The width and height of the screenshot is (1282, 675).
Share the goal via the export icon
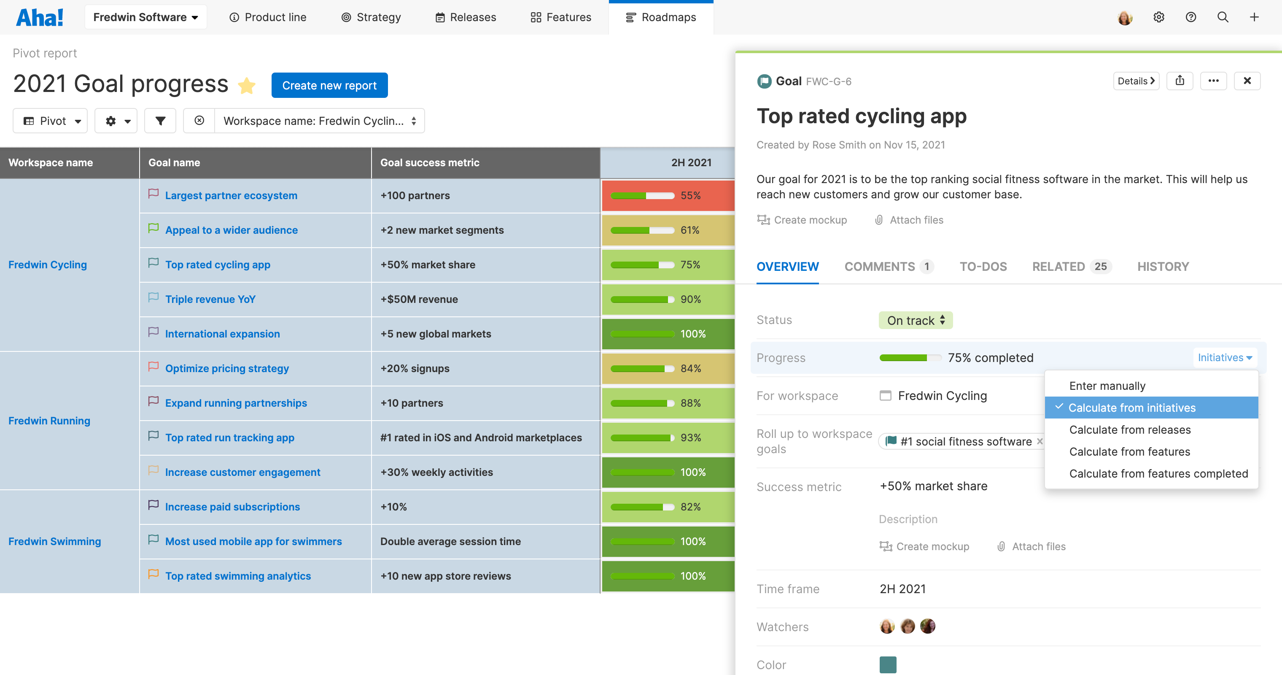coord(1180,81)
